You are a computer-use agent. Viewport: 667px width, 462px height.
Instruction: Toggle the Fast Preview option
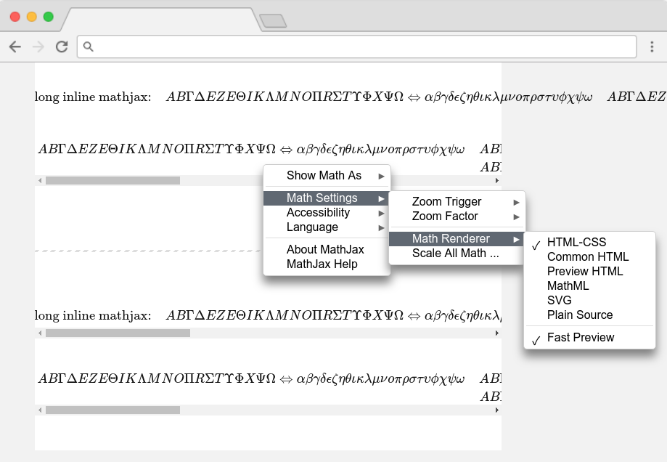[x=580, y=337]
